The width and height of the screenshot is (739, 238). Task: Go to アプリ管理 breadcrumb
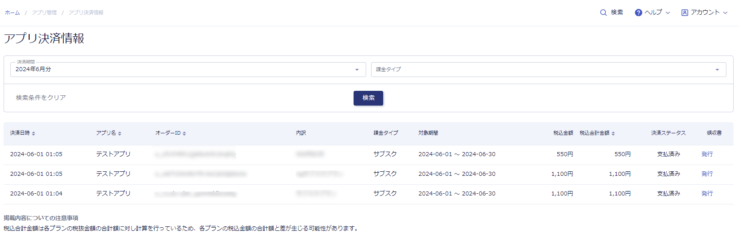[x=44, y=13]
